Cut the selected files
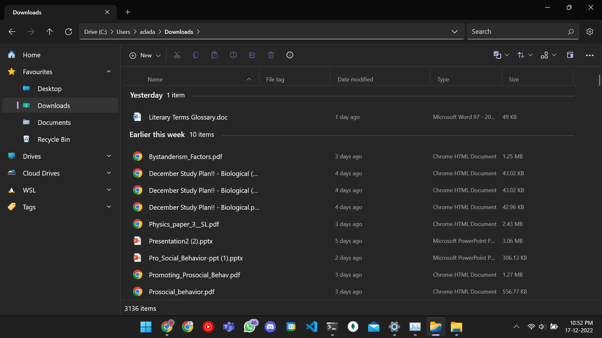The image size is (602, 338). click(177, 55)
